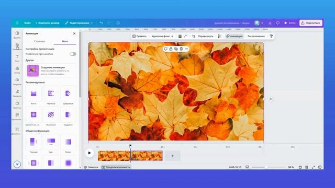Click the rotate-sync icon above image
Screen dimensions: 335x188
165,49
